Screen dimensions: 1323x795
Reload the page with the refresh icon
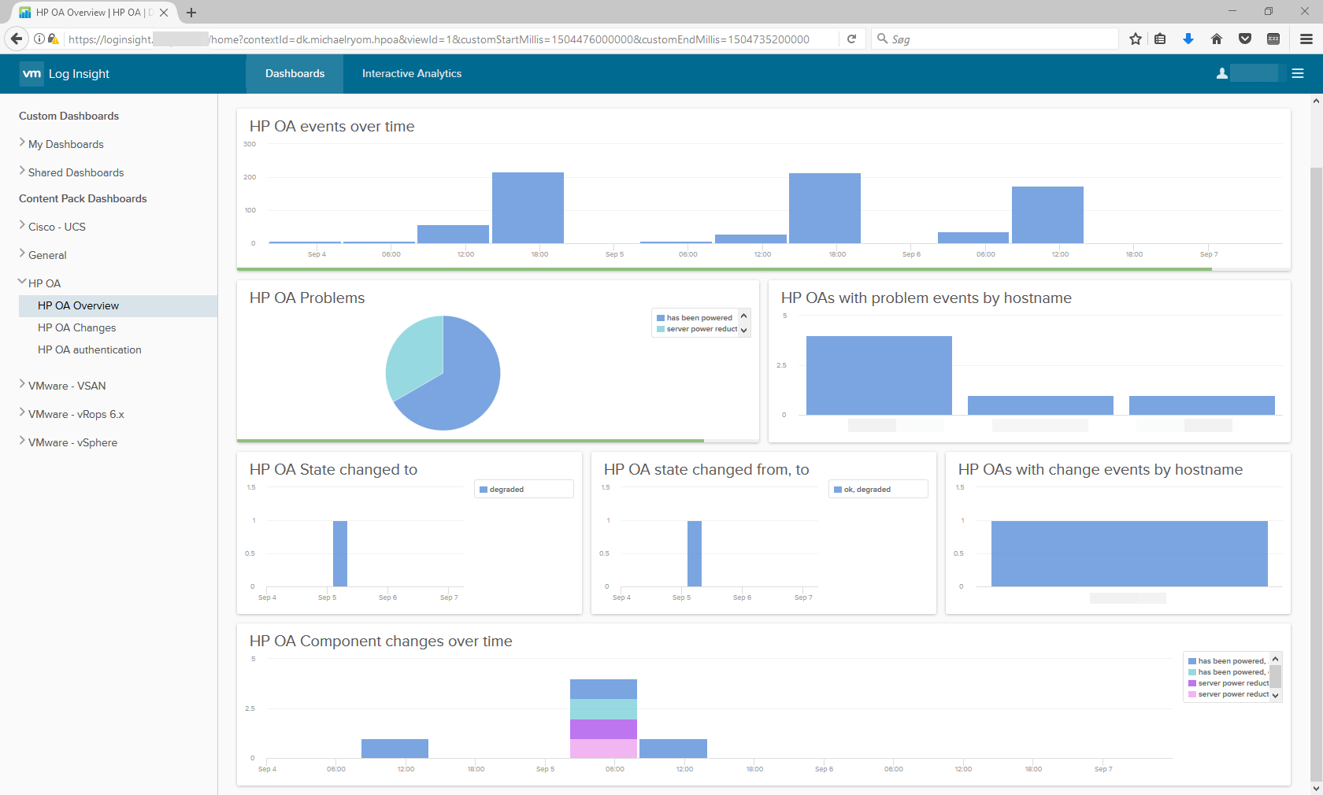[851, 39]
